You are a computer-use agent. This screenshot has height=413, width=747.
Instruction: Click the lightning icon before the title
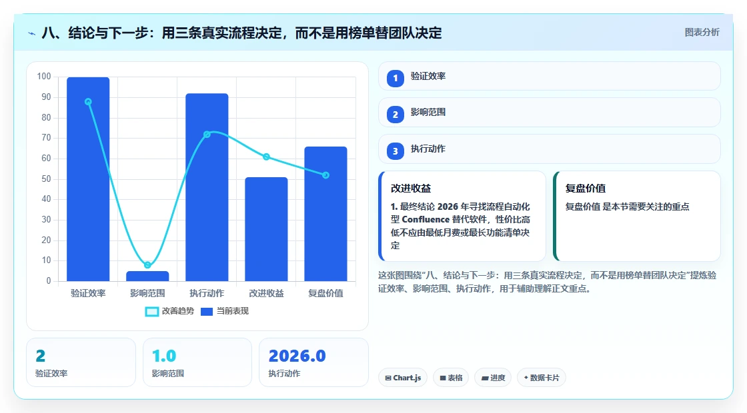[32, 34]
